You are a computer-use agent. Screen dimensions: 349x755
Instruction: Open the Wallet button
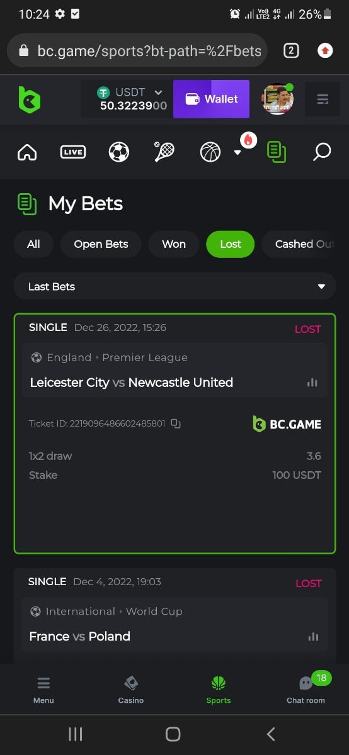click(x=211, y=99)
